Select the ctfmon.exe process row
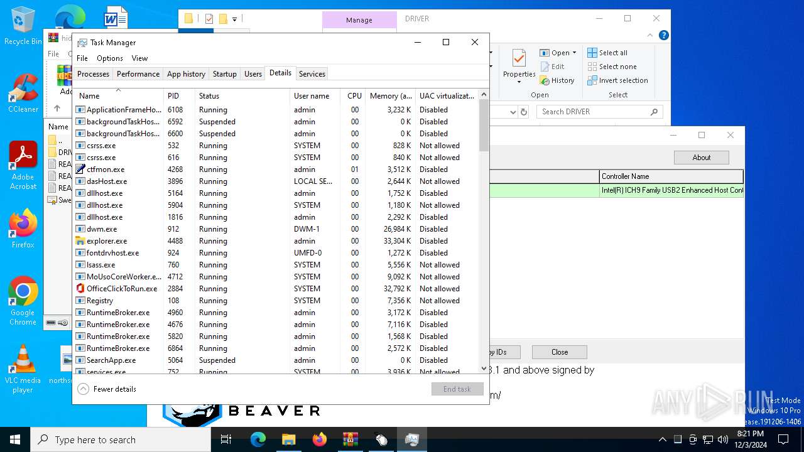804x452 pixels. (276, 169)
